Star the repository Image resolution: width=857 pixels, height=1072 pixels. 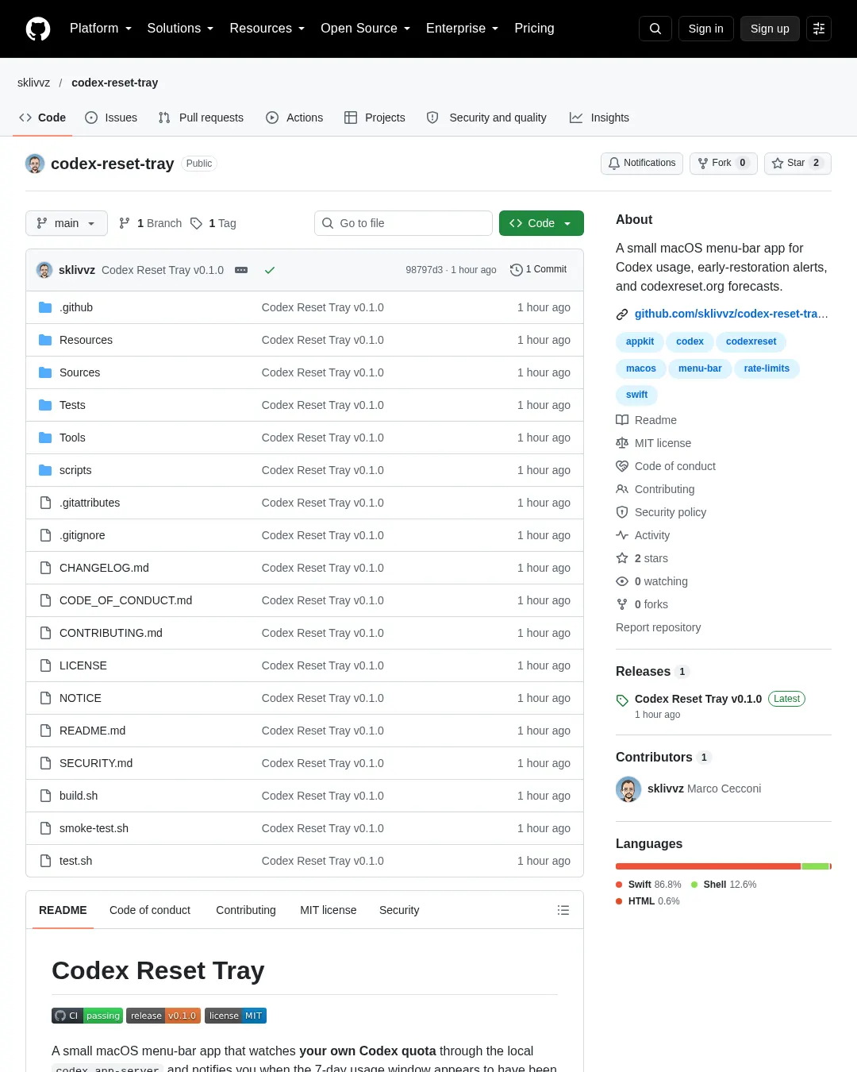(x=797, y=163)
